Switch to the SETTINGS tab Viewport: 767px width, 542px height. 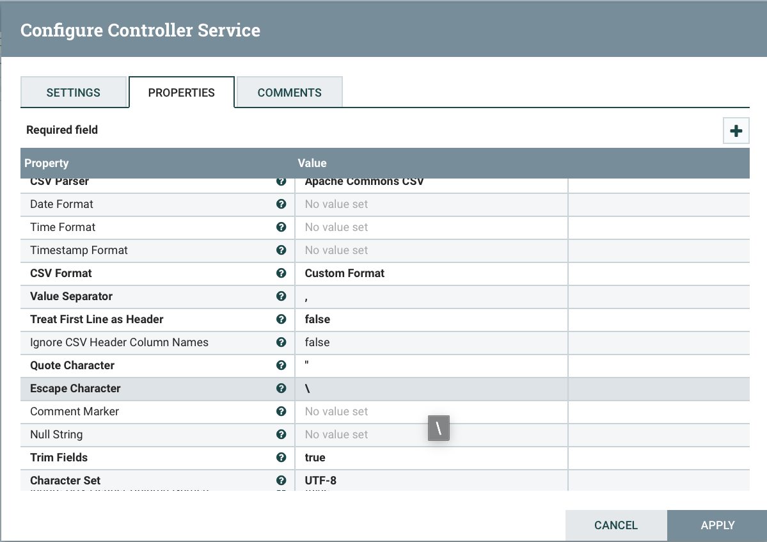74,92
